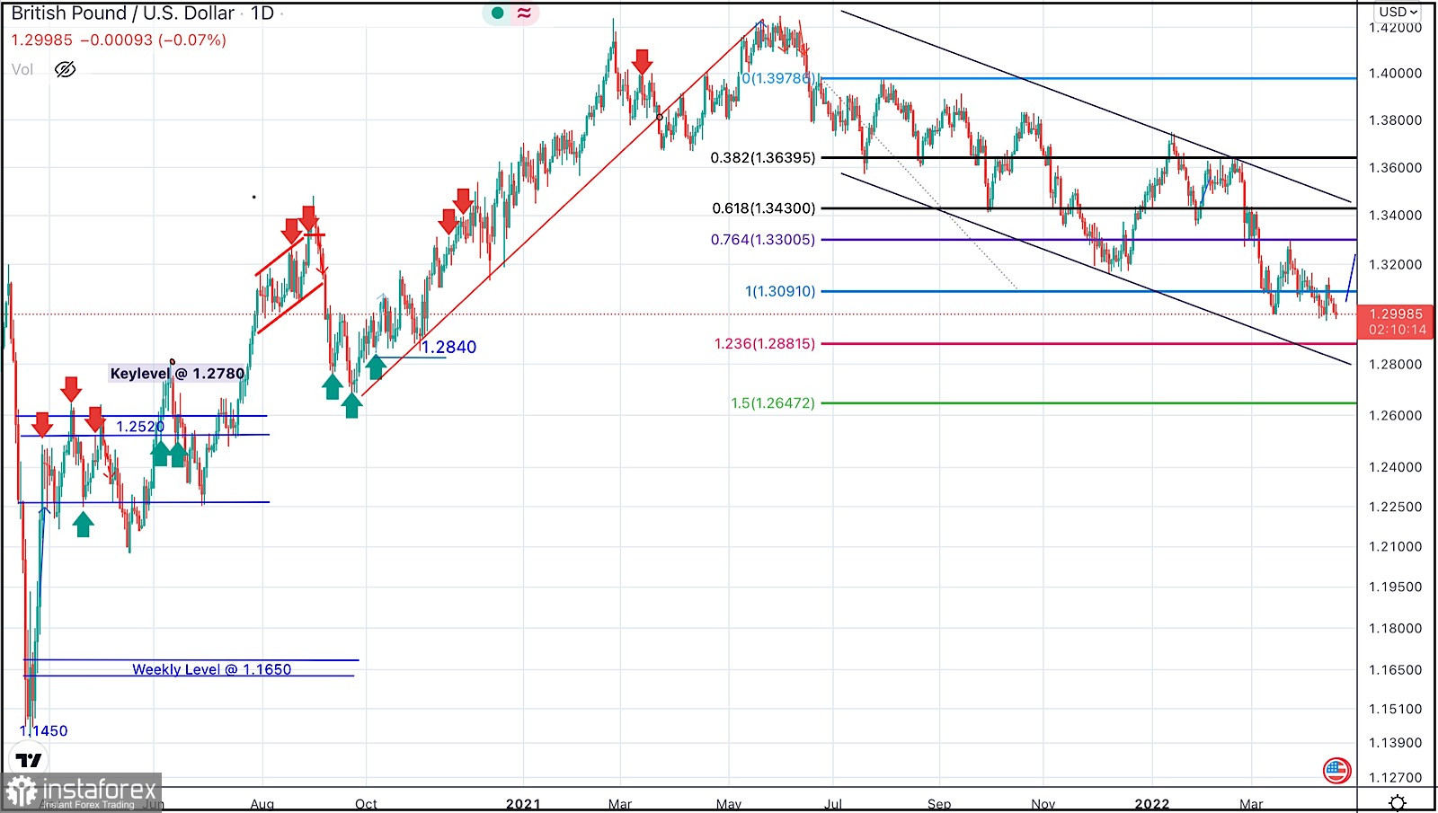The image size is (1438, 813).
Task: Select the 0(1.39786) Fibonacci label
Action: (778, 78)
